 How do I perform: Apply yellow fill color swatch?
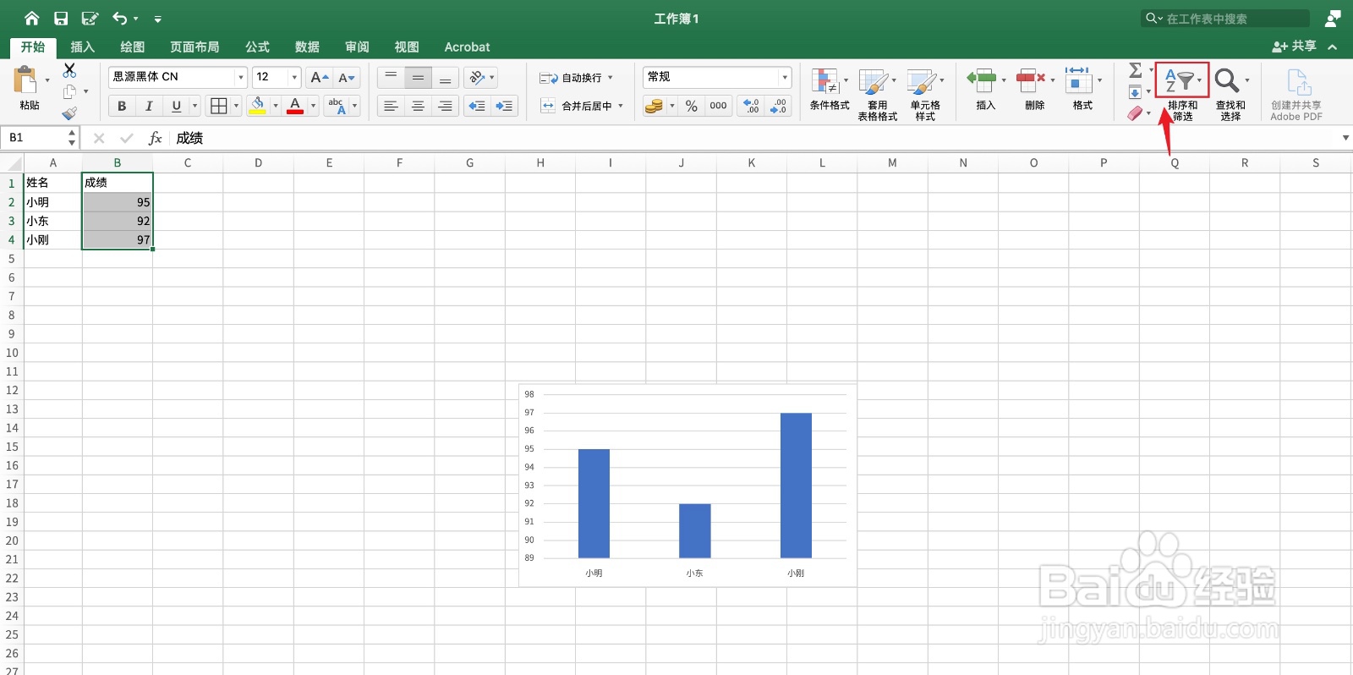258,106
